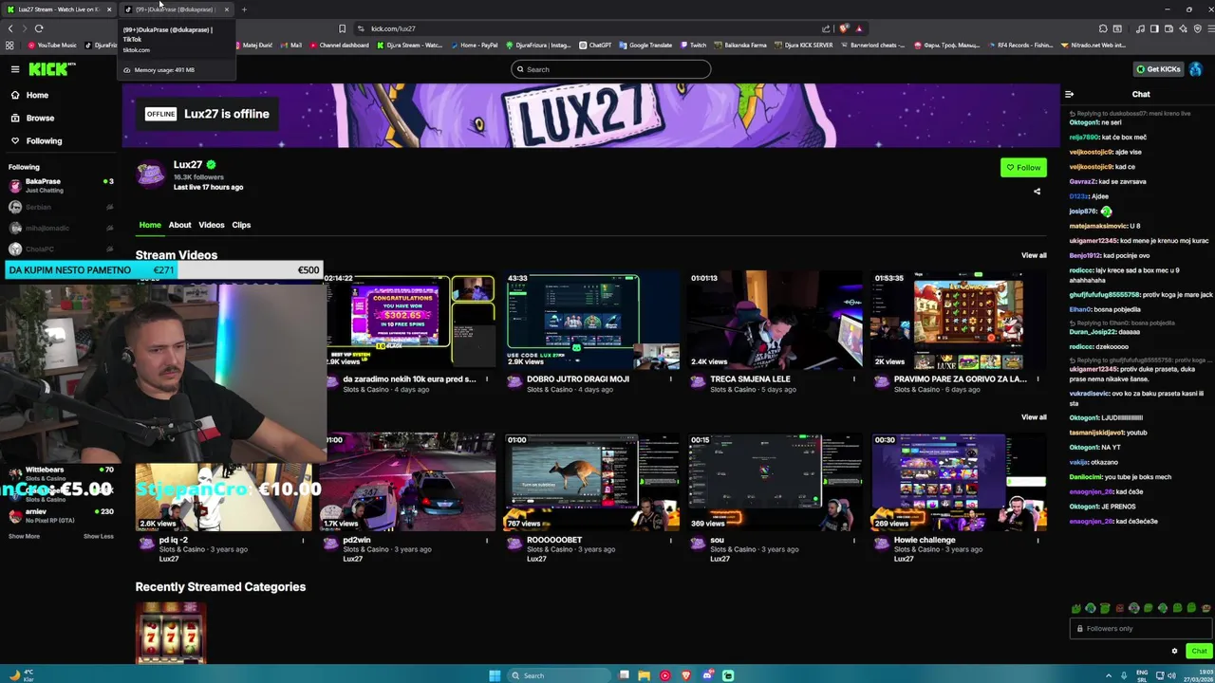Select the Clips channel tab

click(x=241, y=225)
